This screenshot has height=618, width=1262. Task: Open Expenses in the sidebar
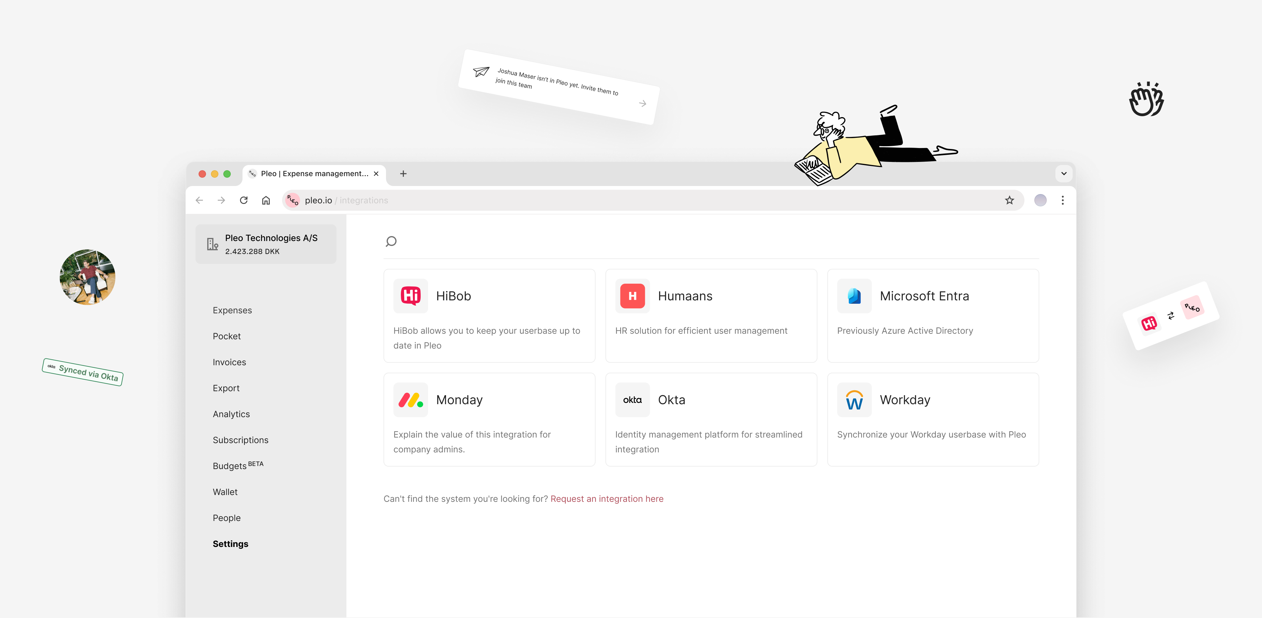232,310
